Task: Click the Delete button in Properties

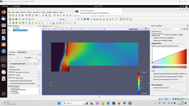Action: (x=28, y=58)
